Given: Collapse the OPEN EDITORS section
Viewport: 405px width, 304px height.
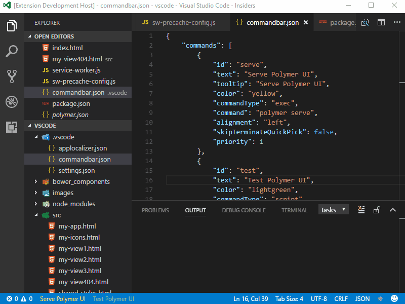Looking at the screenshot, I should tap(29, 36).
